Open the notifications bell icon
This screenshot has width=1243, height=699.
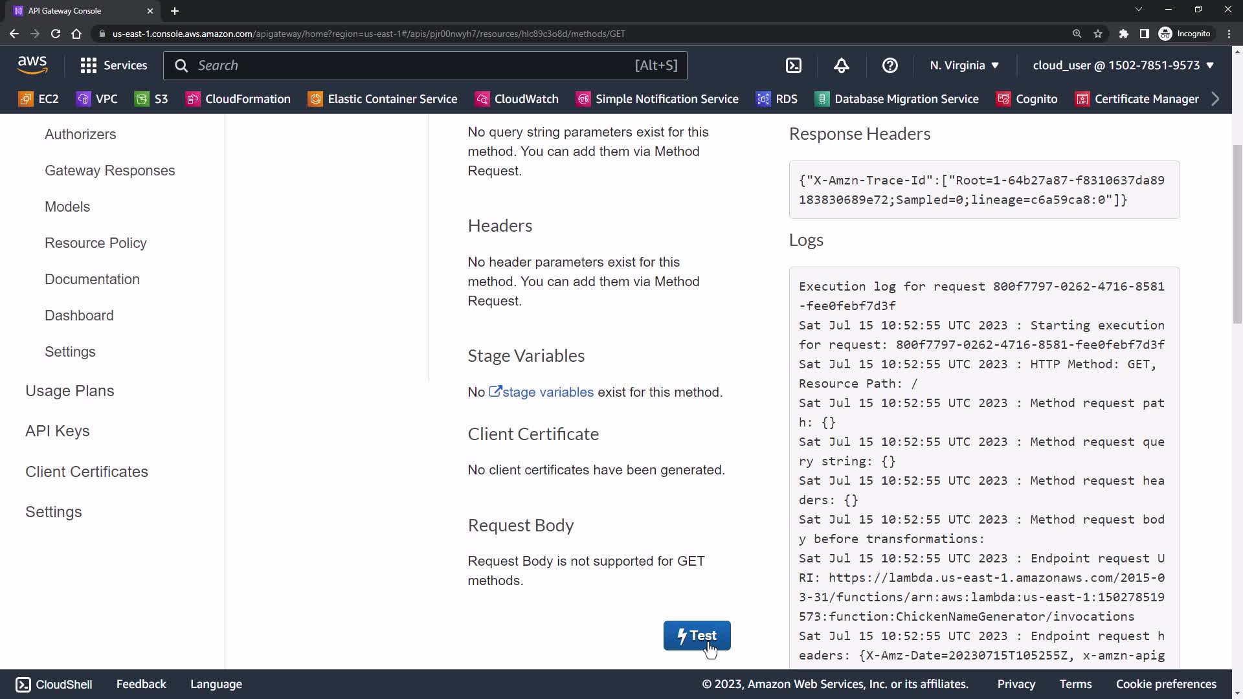[x=841, y=65]
